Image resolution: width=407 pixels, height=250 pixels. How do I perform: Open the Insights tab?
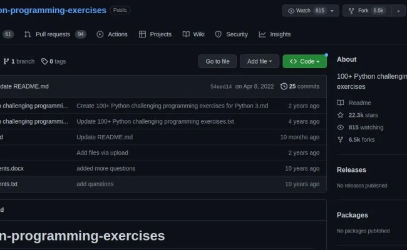(275, 34)
